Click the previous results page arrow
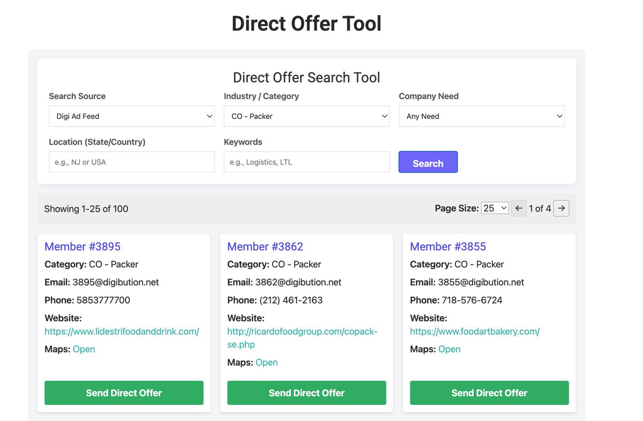 coord(519,208)
